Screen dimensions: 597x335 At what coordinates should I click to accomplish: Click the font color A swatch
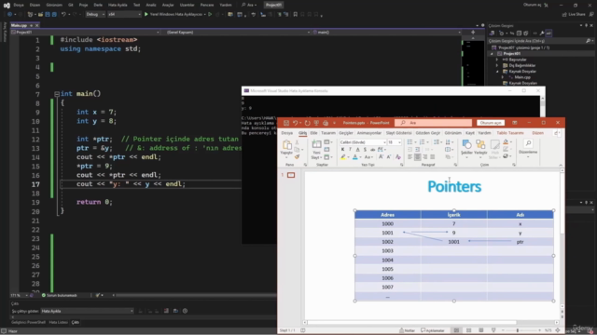point(355,157)
